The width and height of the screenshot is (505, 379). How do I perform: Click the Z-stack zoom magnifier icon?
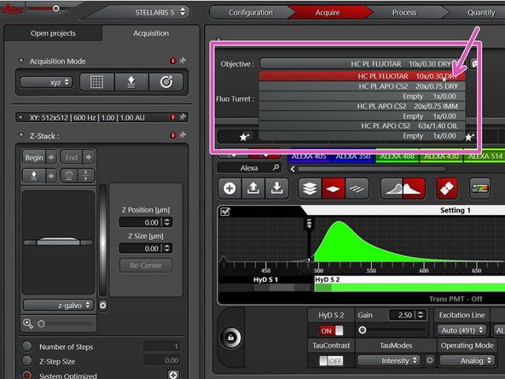click(x=28, y=324)
